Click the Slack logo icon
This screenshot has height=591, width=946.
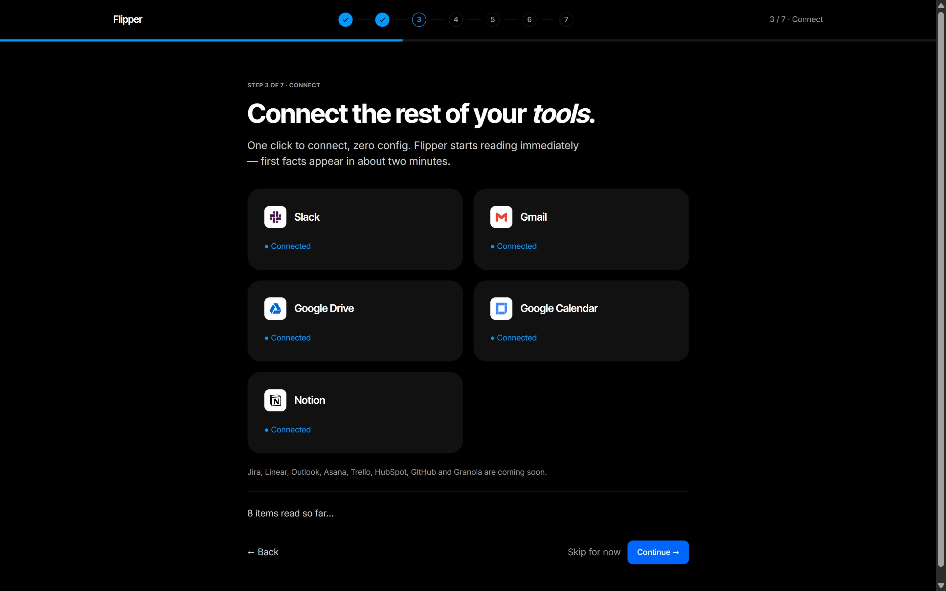coord(275,217)
